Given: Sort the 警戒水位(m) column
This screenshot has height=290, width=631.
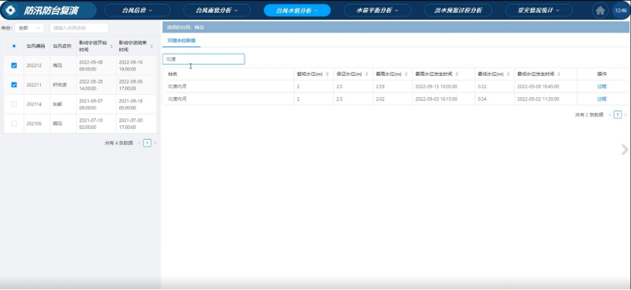Looking at the screenshot, I should (327, 74).
